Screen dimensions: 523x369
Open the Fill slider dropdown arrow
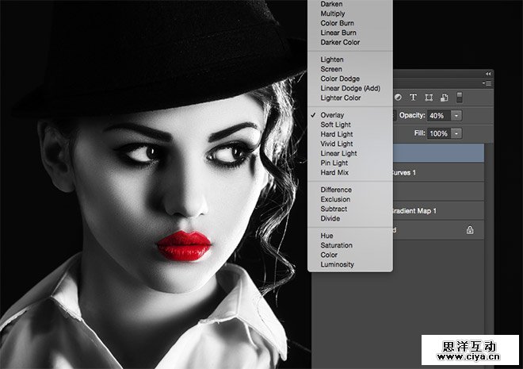456,133
